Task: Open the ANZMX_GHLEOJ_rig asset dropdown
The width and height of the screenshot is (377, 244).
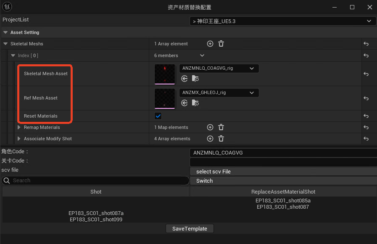Action: click(x=219, y=93)
